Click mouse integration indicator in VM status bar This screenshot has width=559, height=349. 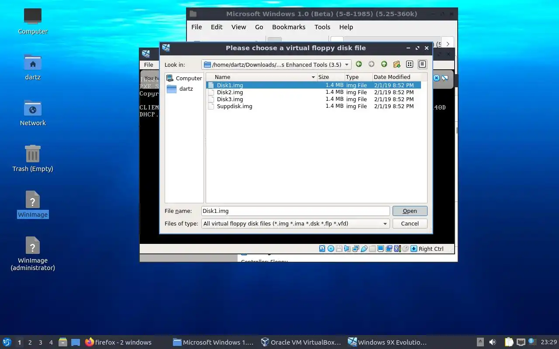coord(406,249)
